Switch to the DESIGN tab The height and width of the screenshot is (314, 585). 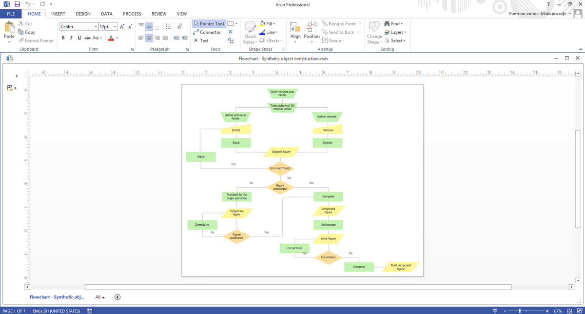(83, 14)
